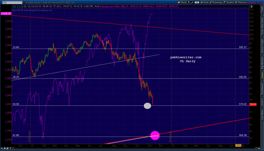Image resolution: width=264 pixels, height=151 pixels.
Task: Open the /CL symbol dropdown arrow
Action: tap(24, 2)
